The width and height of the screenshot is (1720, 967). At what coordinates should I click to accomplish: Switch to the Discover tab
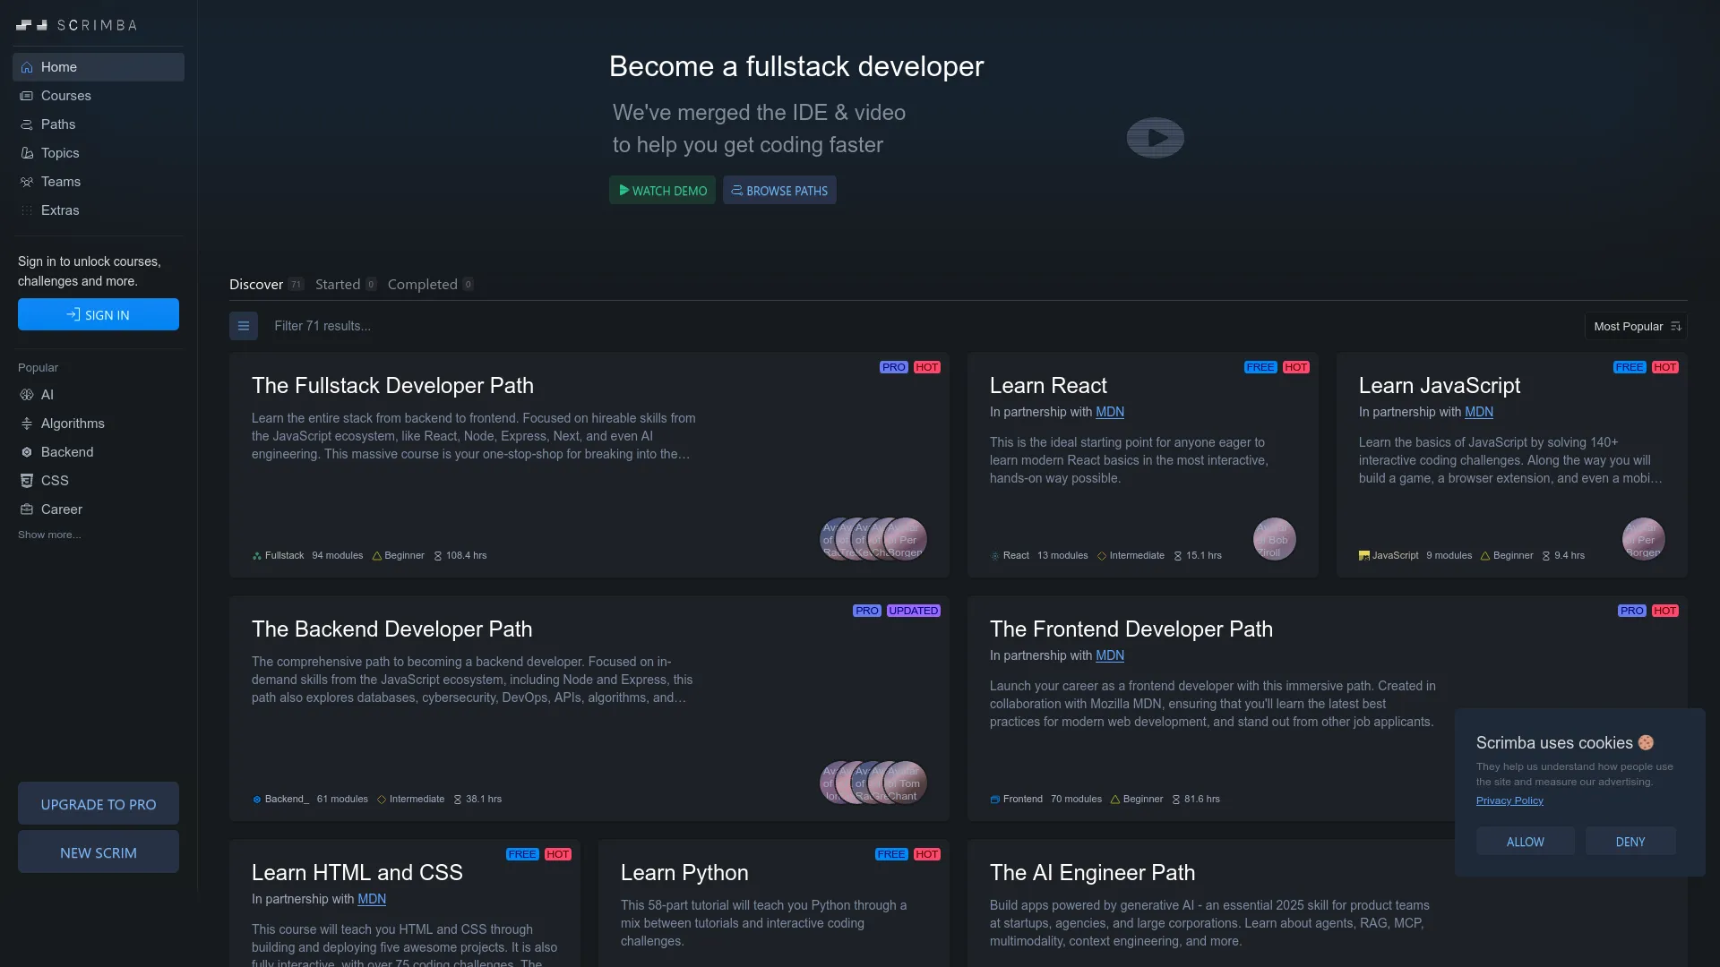pos(266,284)
